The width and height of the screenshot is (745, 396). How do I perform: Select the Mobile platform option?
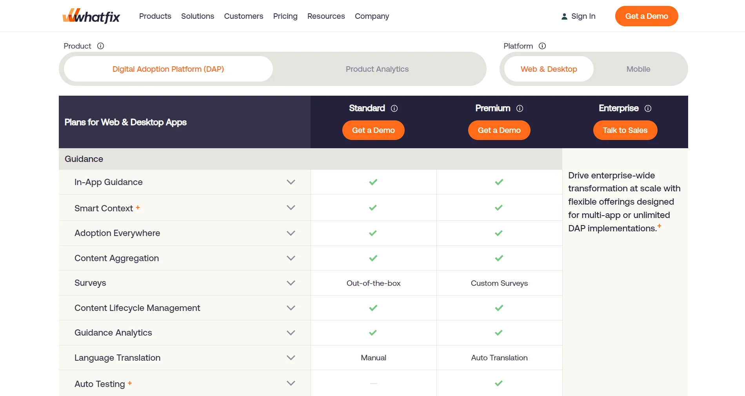pos(638,69)
